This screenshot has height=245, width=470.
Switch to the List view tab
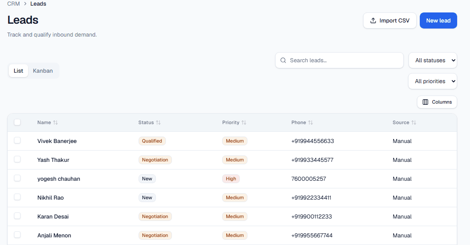[x=18, y=71]
